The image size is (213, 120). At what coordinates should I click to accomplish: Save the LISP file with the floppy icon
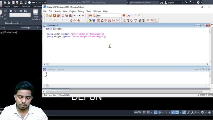click(55, 16)
